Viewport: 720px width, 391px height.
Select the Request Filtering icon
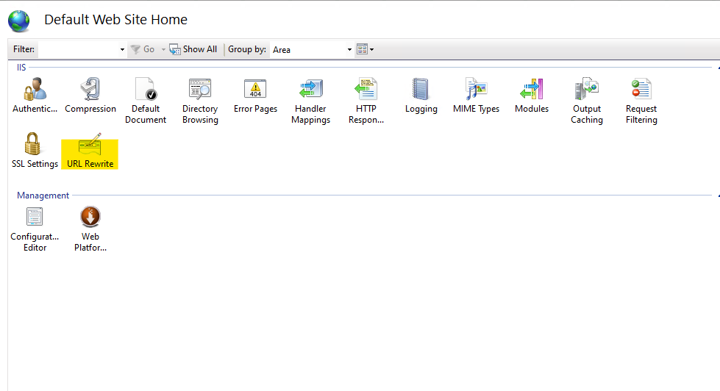641,89
